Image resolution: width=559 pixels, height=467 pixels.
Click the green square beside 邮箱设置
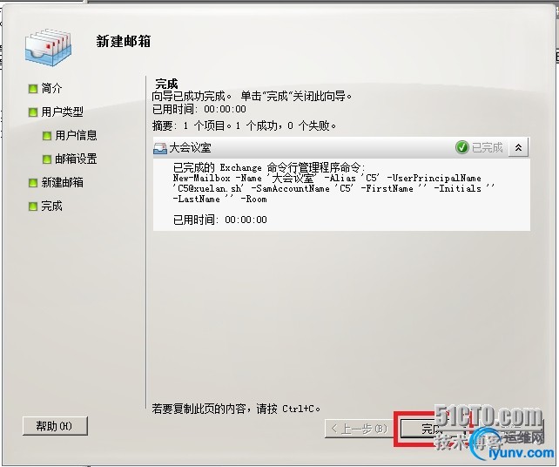pos(47,159)
